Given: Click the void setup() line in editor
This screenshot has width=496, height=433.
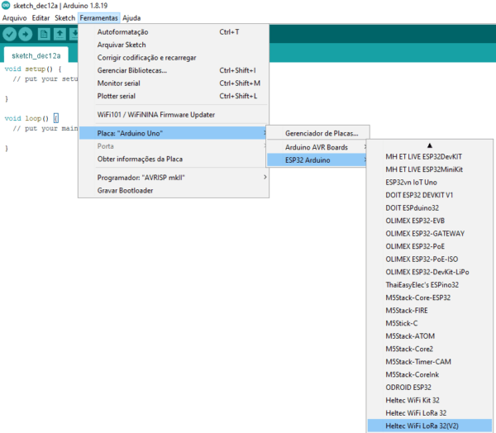Looking at the screenshot, I should pyautogui.click(x=33, y=69).
